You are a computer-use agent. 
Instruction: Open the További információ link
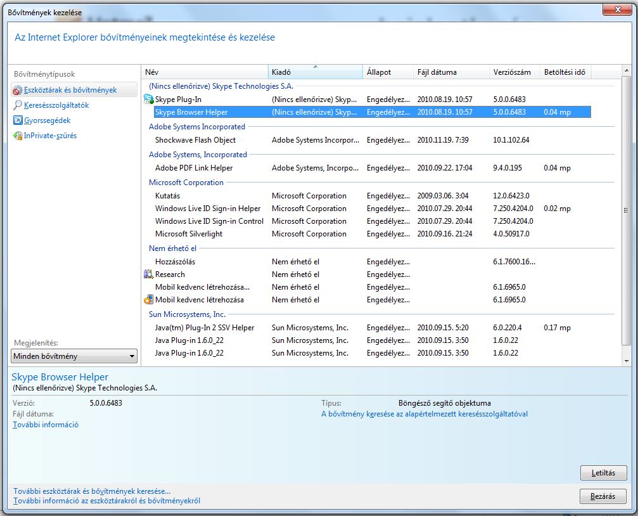pos(46,424)
